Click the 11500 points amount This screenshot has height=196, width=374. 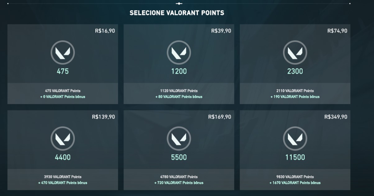tap(295, 157)
